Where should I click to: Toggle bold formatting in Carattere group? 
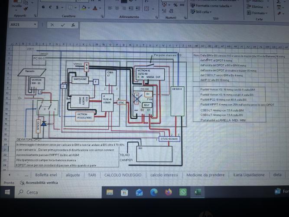click(x=43, y=7)
